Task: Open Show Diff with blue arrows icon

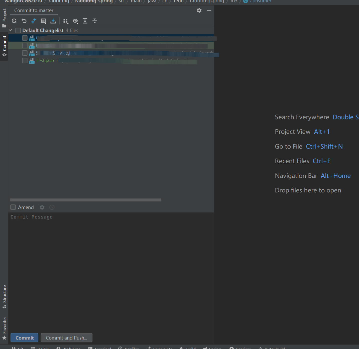Action: coord(34,21)
